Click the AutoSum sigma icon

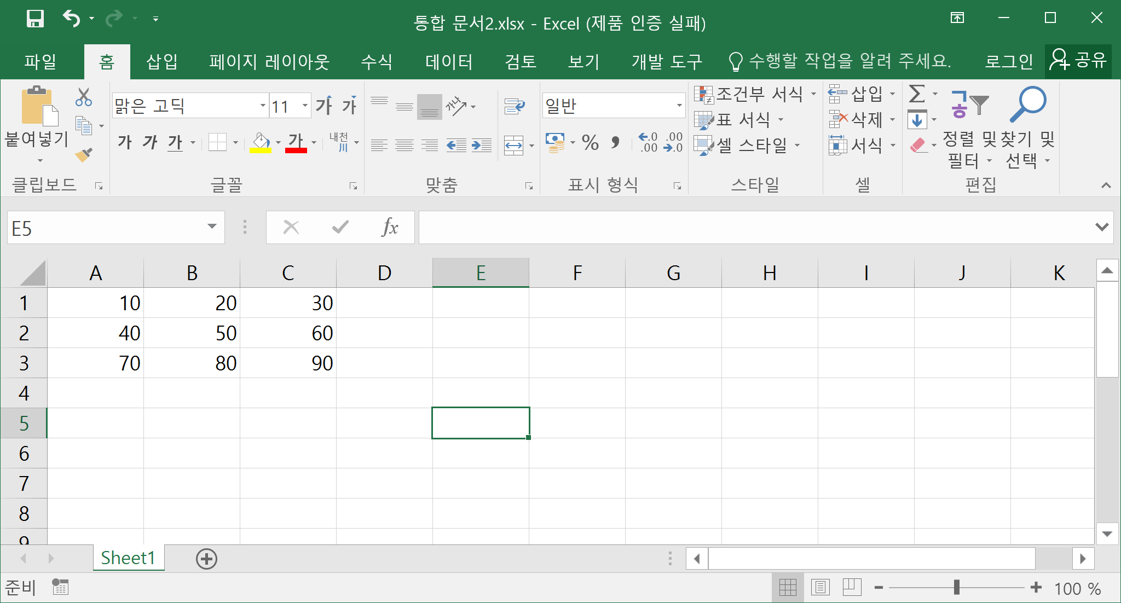tap(917, 94)
